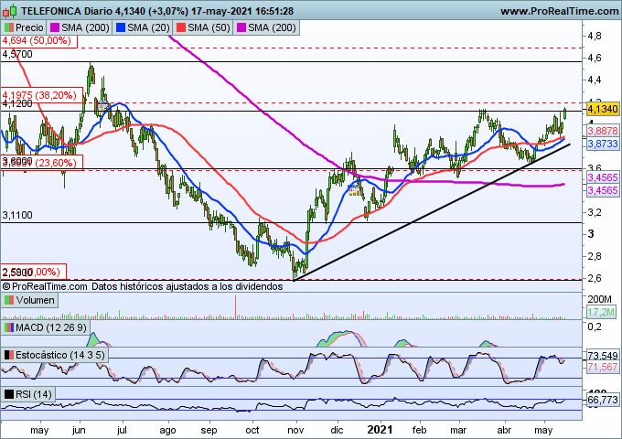Click the nov label on time axis
Viewport: 622px width, 439px height.
click(295, 430)
